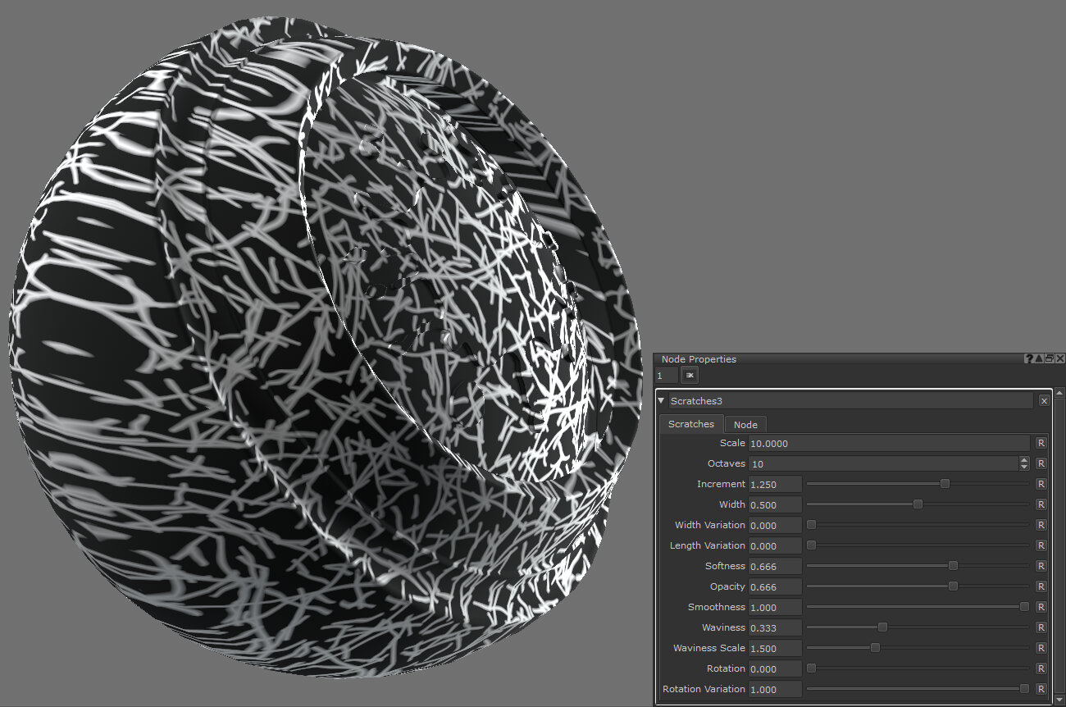Collapse the Node Properties palette with triangle icon

pyautogui.click(x=1039, y=359)
